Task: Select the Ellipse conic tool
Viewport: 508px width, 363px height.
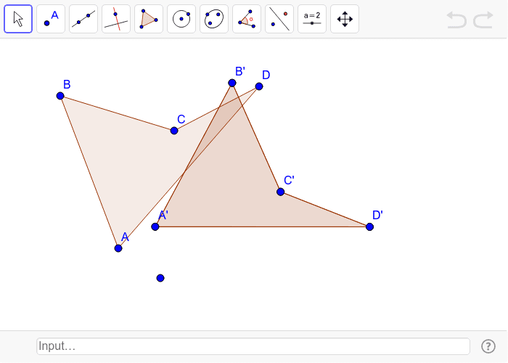Action: coord(214,19)
